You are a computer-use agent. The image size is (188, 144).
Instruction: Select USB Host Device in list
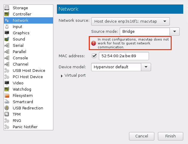pyautogui.click(x=29, y=71)
